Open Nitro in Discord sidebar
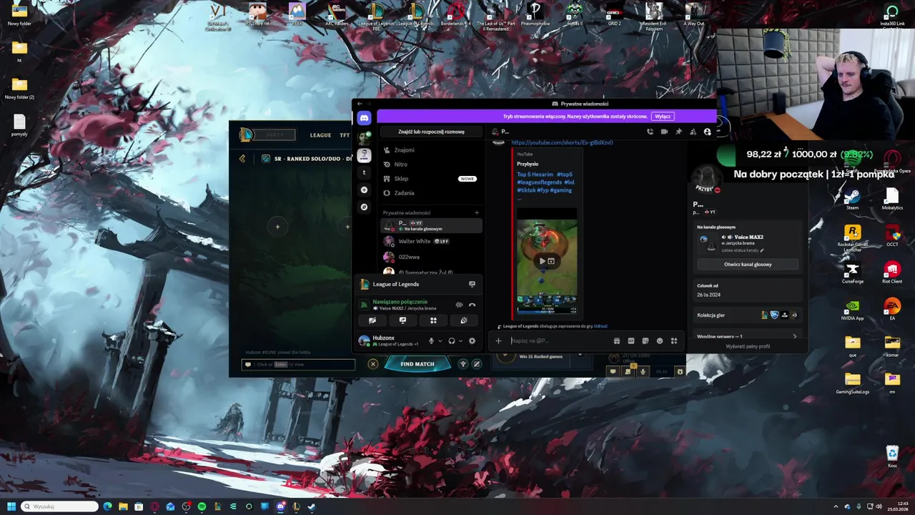The height and width of the screenshot is (515, 915). (x=431, y=165)
